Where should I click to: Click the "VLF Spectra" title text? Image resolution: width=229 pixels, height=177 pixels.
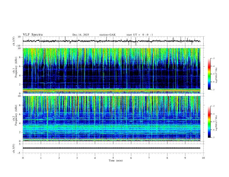[x=33, y=35]
